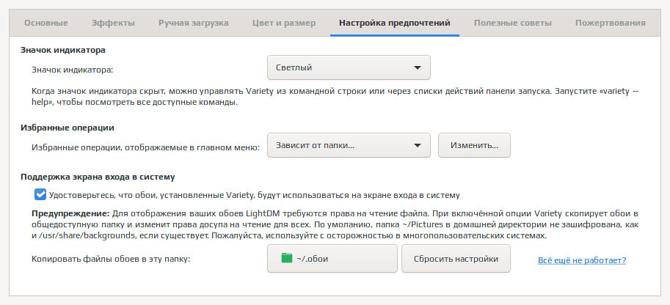Image resolution: width=670 pixels, height=305 pixels.
Task: Open the Всё ещё не работает? link
Action: pos(582,260)
